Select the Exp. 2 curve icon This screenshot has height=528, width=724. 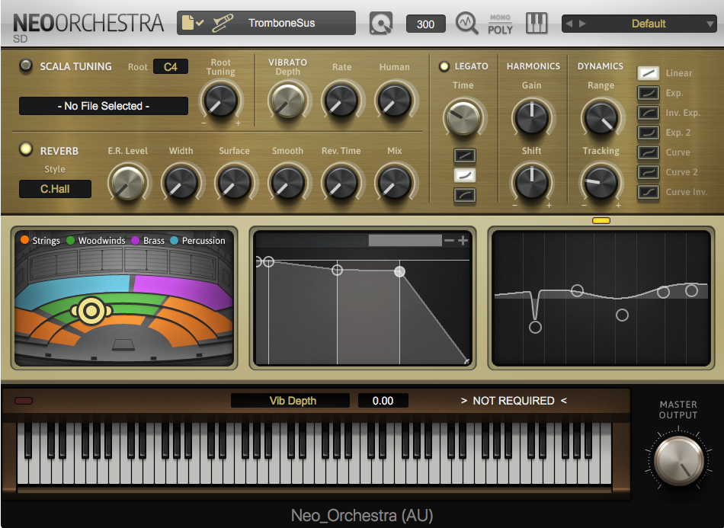[x=649, y=133]
